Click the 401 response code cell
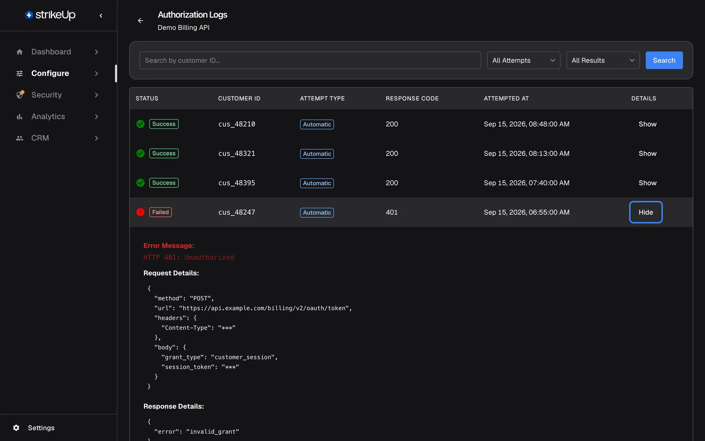 (x=392, y=212)
